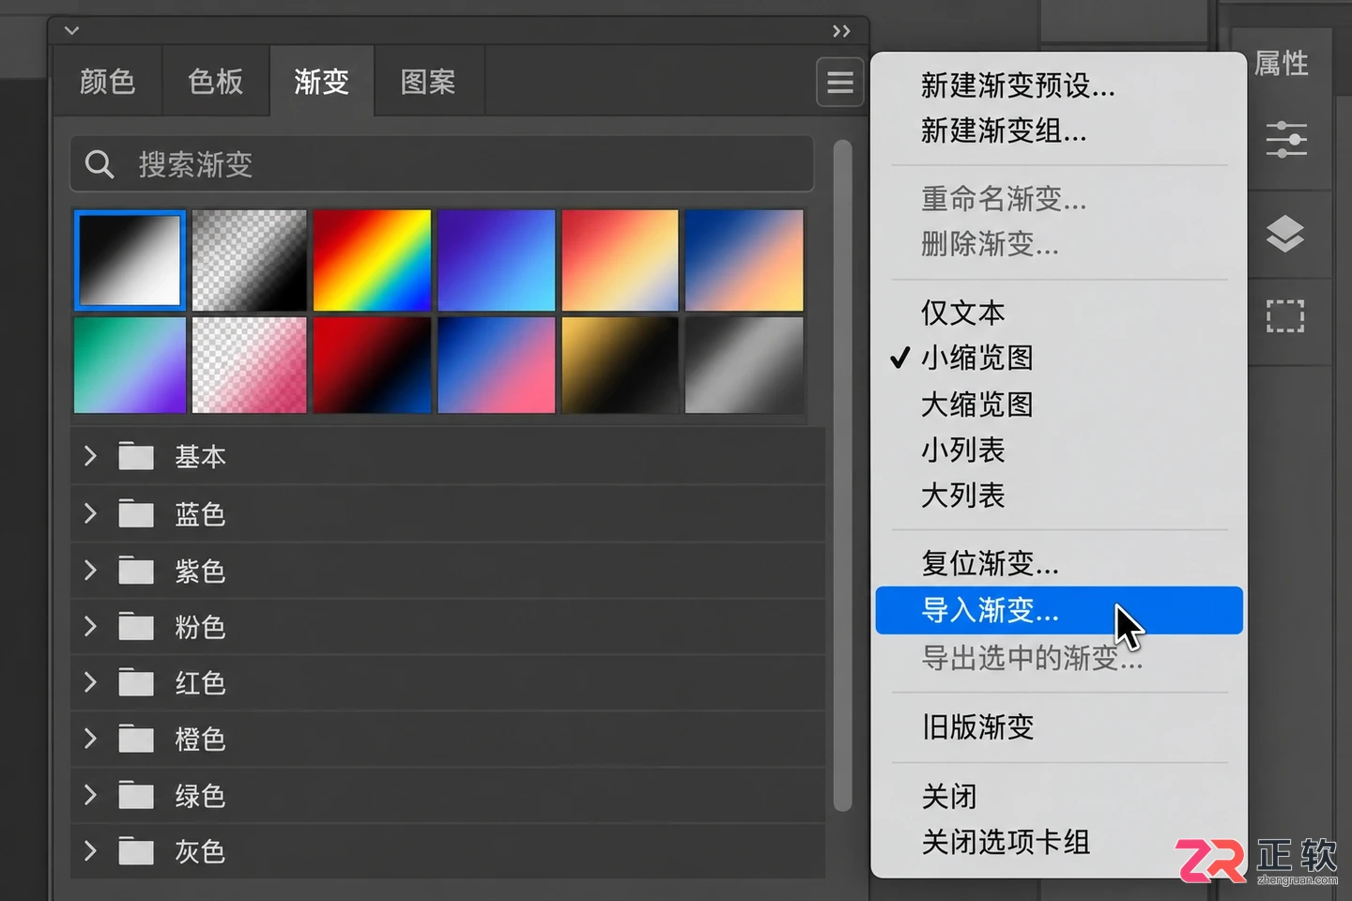1352x901 pixels.
Task: Click the double-chevron collapse panel icon
Action: 841,31
